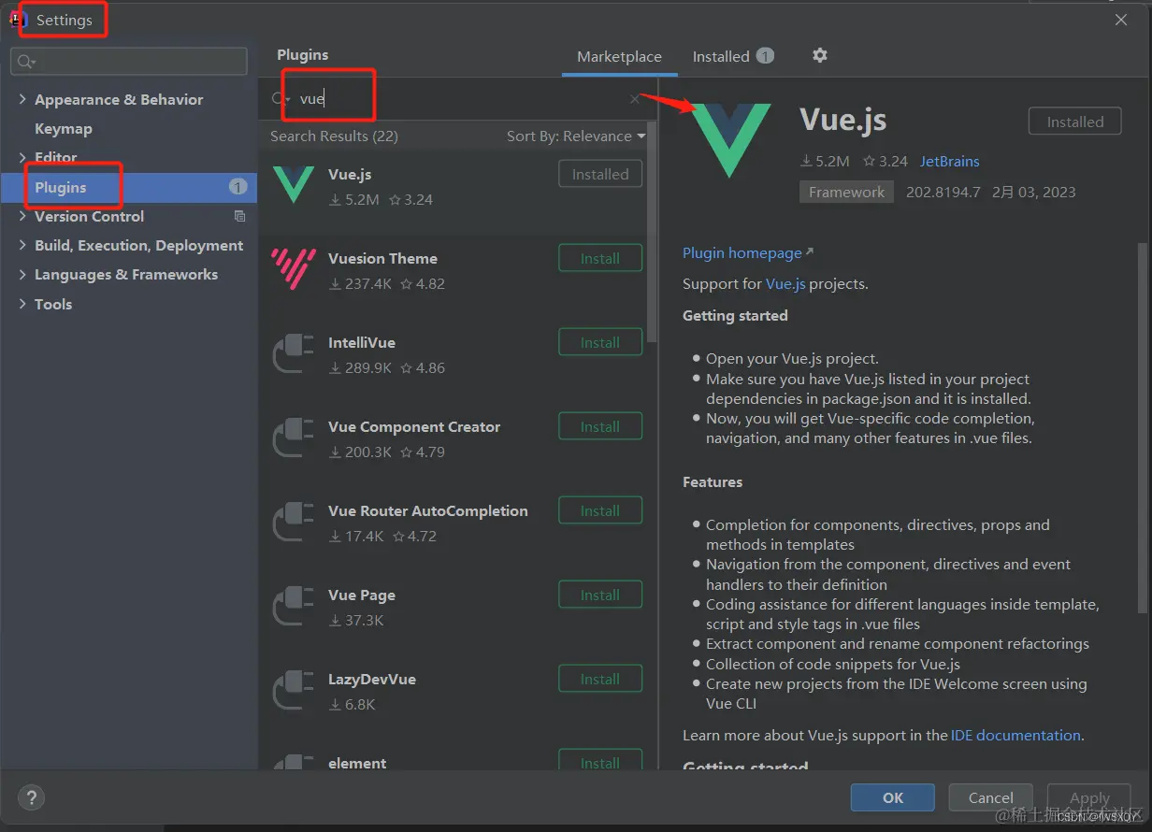
Task: Expand Languages & Frameworks section
Action: point(22,274)
